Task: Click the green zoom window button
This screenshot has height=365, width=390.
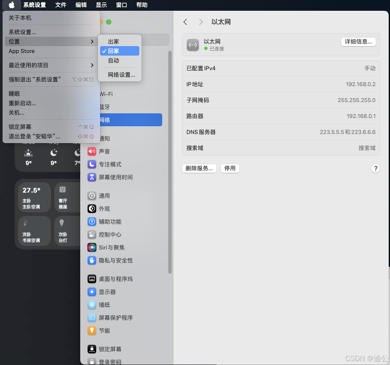Action: 109,22
